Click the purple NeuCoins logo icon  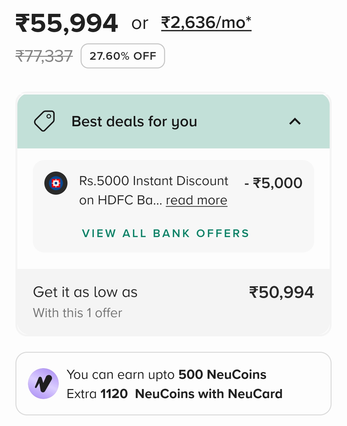(x=43, y=384)
